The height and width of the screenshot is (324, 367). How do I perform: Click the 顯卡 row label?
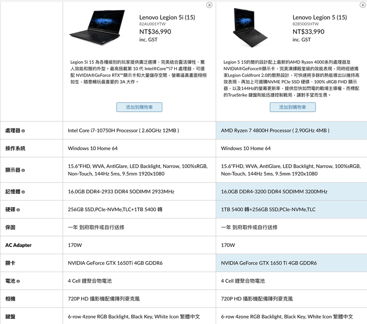[x=10, y=263]
